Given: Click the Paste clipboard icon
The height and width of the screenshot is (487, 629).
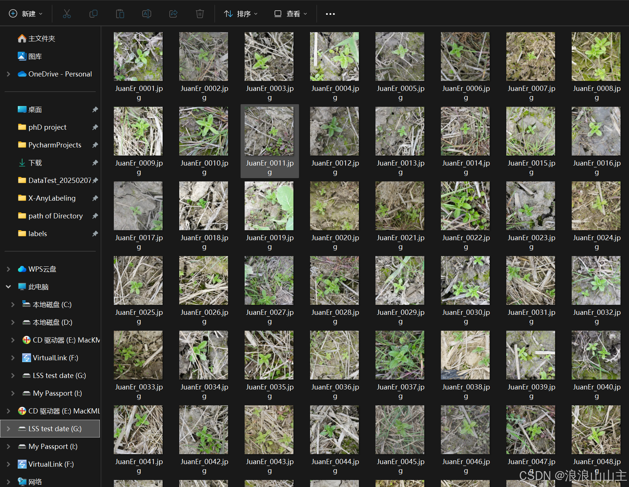Looking at the screenshot, I should click(x=120, y=14).
